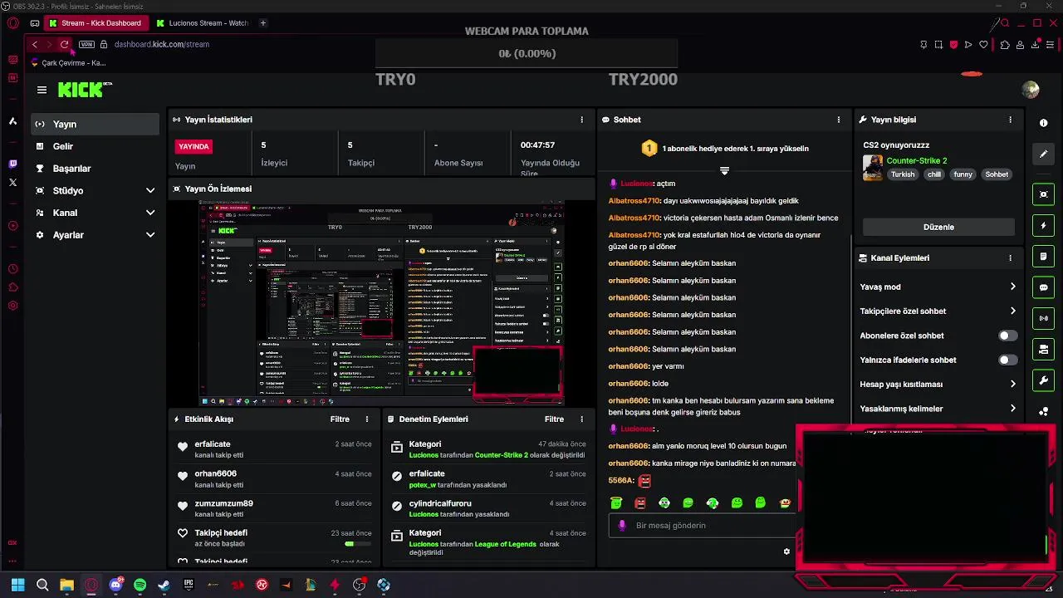This screenshot has height=598, width=1063.
Task: Select Yayın in sidebar
Action: pyautogui.click(x=95, y=125)
